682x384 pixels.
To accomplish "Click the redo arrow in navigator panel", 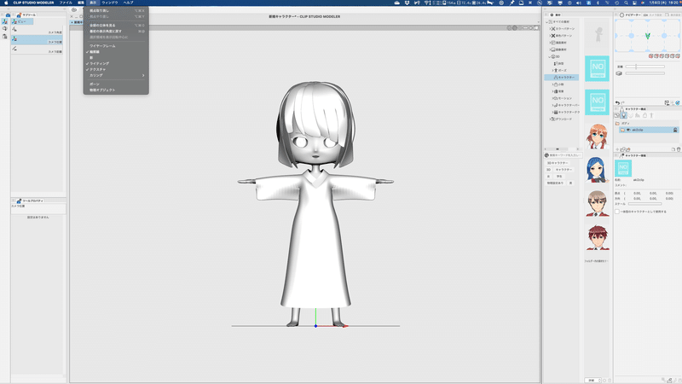I will [623, 102].
